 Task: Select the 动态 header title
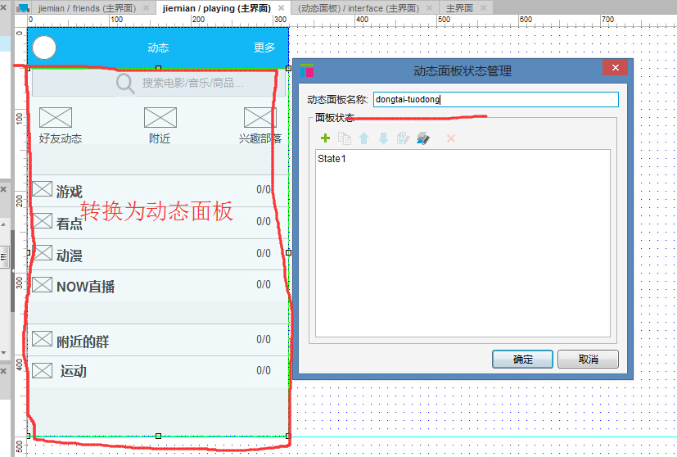coord(158,48)
